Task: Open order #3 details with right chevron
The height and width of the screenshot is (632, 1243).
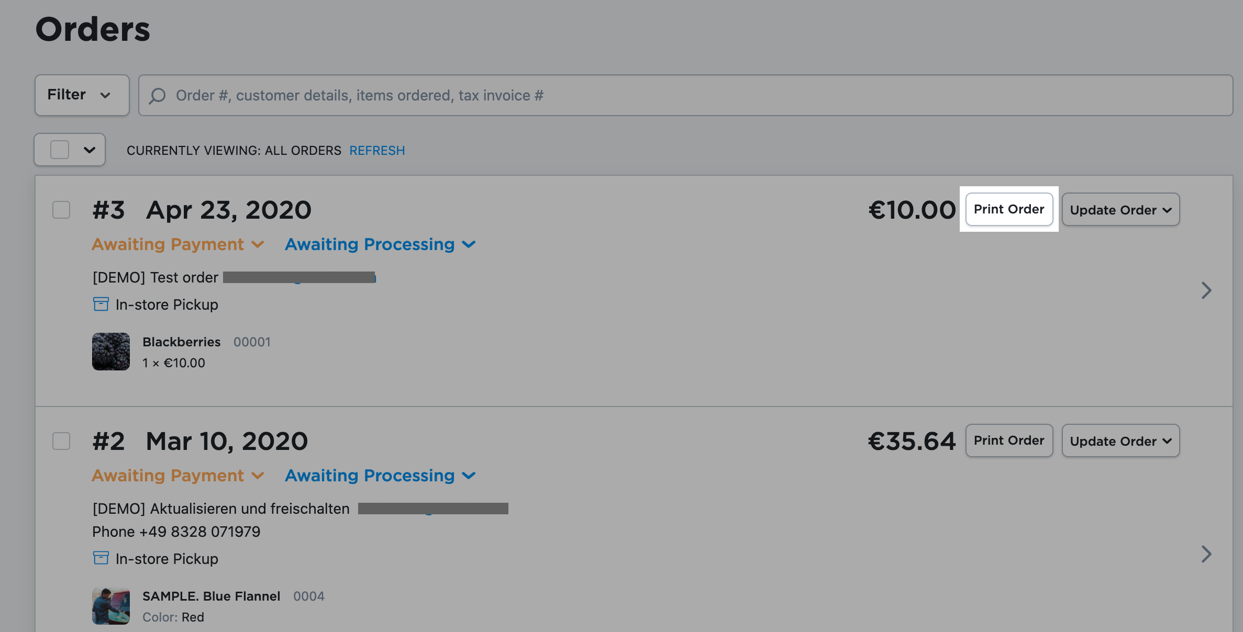Action: (x=1206, y=290)
